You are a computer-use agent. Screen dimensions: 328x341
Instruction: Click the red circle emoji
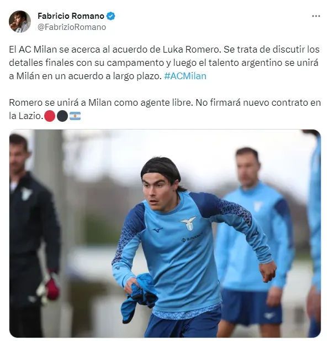(50, 116)
